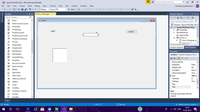
Task: Expand Properties node in Solution Explorer
Action: (174, 30)
